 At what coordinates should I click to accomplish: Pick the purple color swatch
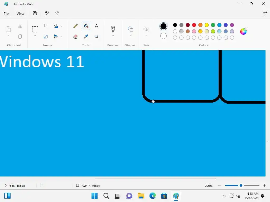tap(232, 25)
